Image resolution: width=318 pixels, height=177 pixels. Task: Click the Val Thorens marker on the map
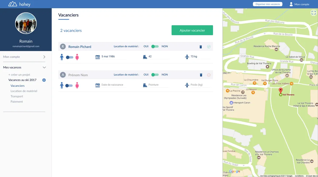pos(281,91)
